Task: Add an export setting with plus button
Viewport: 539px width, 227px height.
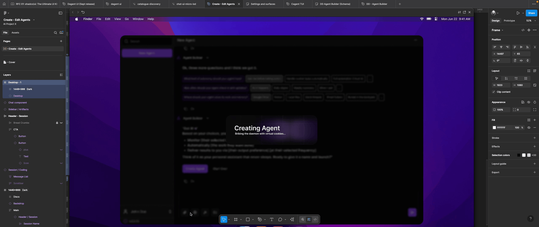Action: pyautogui.click(x=535, y=172)
